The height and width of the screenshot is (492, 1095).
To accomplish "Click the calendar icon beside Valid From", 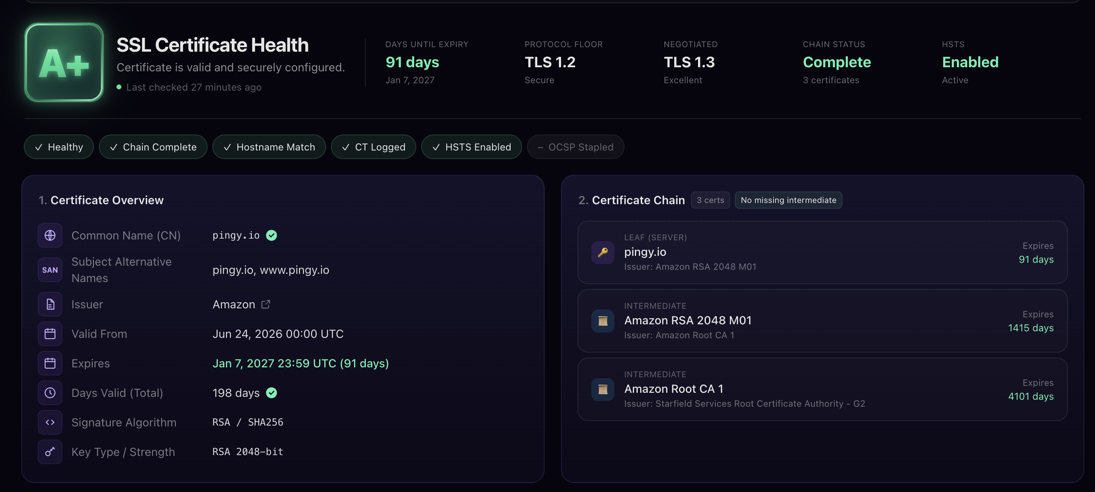I will 50,334.
